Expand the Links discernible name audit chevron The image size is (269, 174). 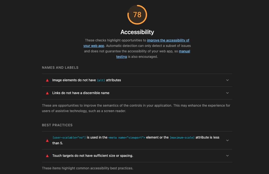(227, 93)
